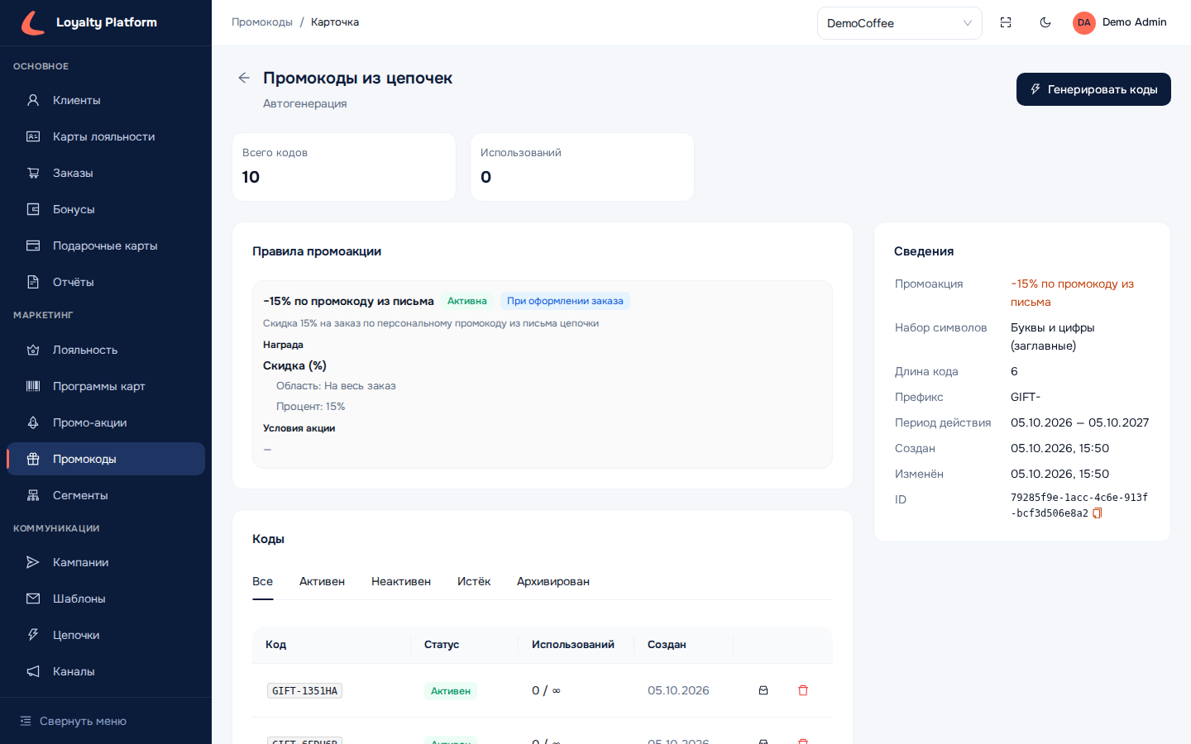Open Сегменты page
This screenshot has height=744, width=1191.
[x=106, y=495]
